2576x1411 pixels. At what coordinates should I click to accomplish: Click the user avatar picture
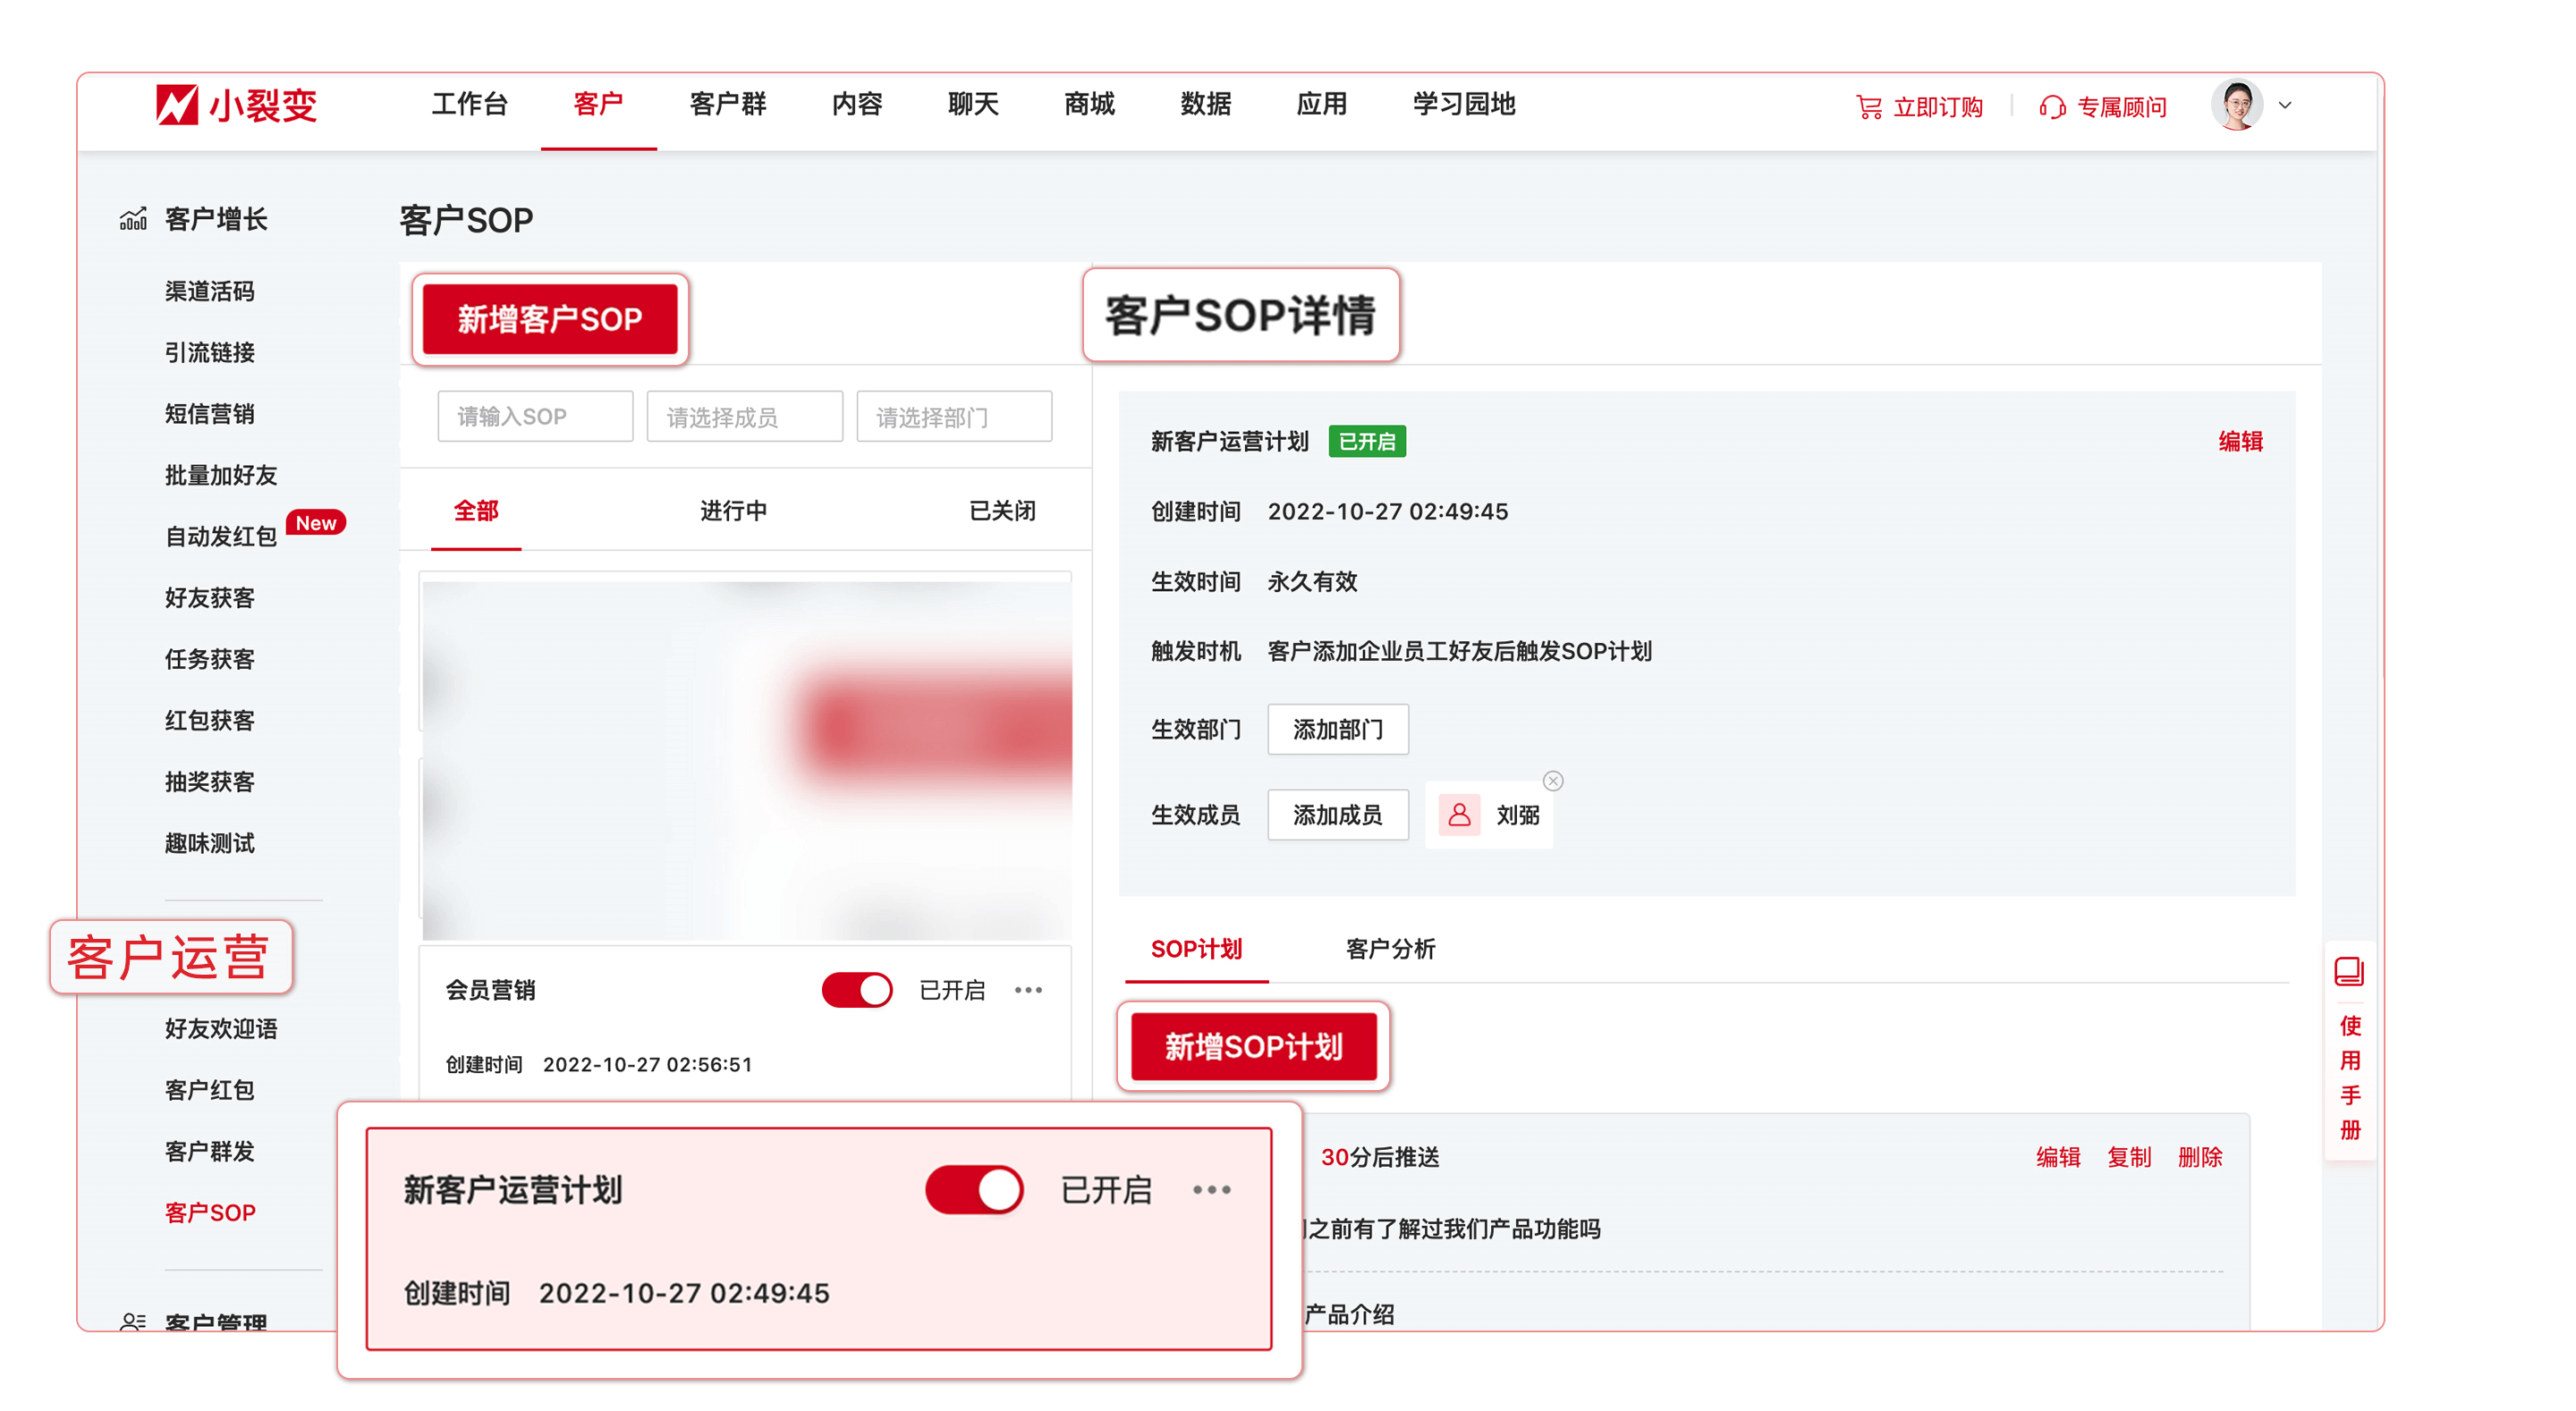click(2236, 105)
